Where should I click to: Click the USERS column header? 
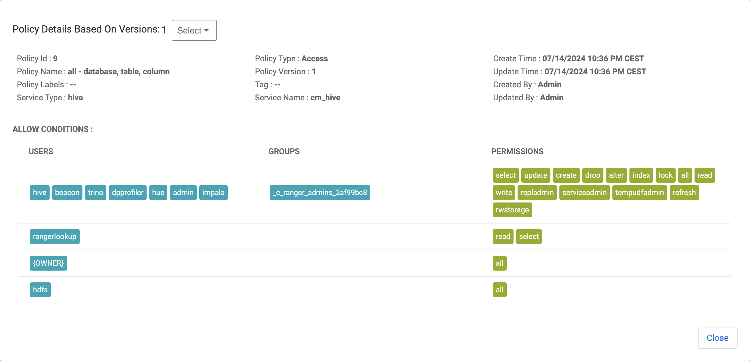click(41, 151)
